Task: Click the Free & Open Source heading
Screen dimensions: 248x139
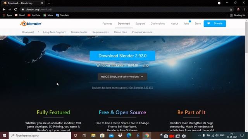Action: pyautogui.click(x=122, y=112)
